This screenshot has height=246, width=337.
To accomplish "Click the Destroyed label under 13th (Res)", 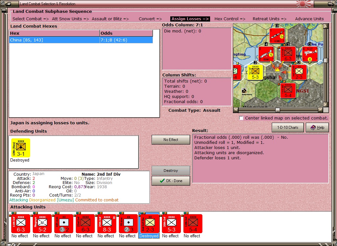I will pyautogui.click(x=20, y=160).
